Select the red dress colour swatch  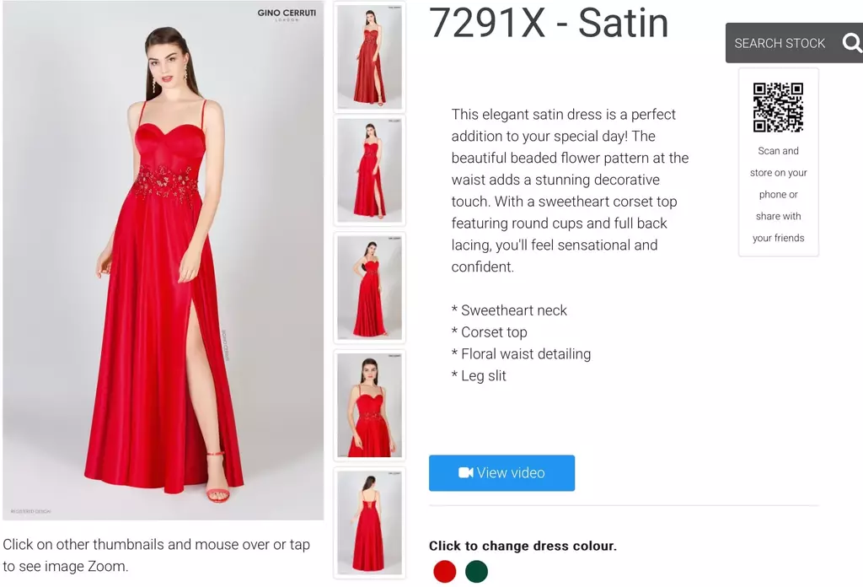point(445,571)
